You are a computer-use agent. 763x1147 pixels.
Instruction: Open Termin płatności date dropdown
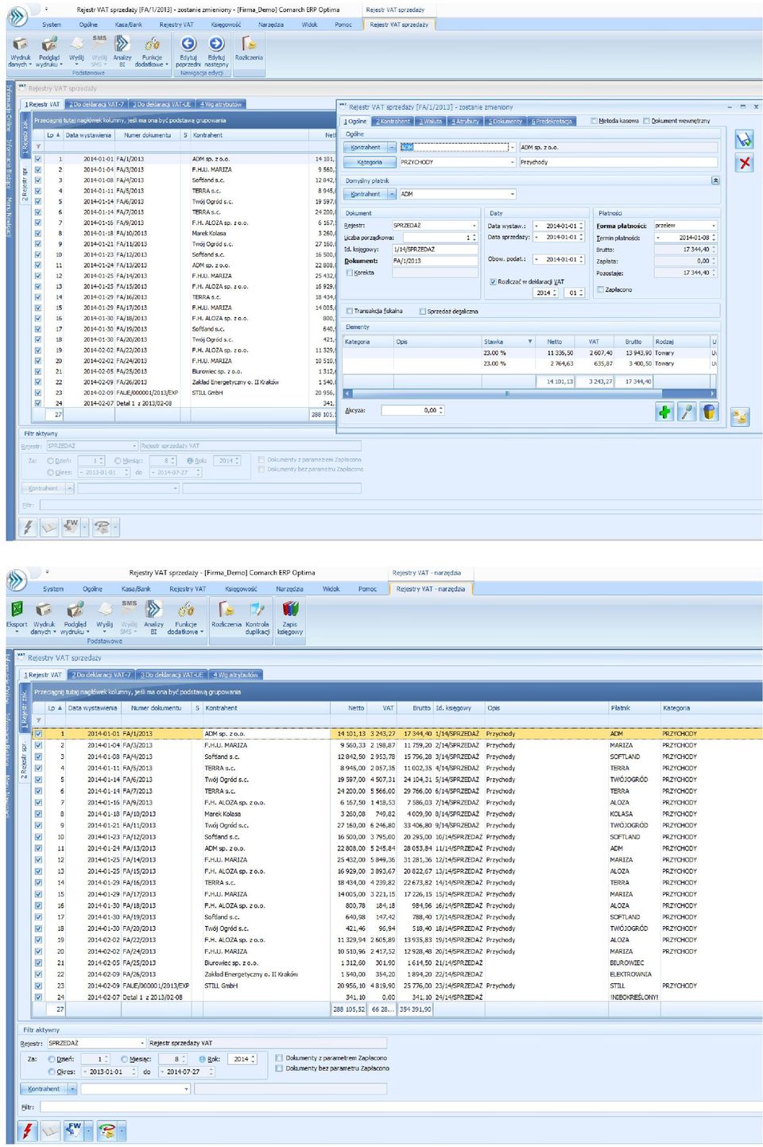tap(658, 238)
